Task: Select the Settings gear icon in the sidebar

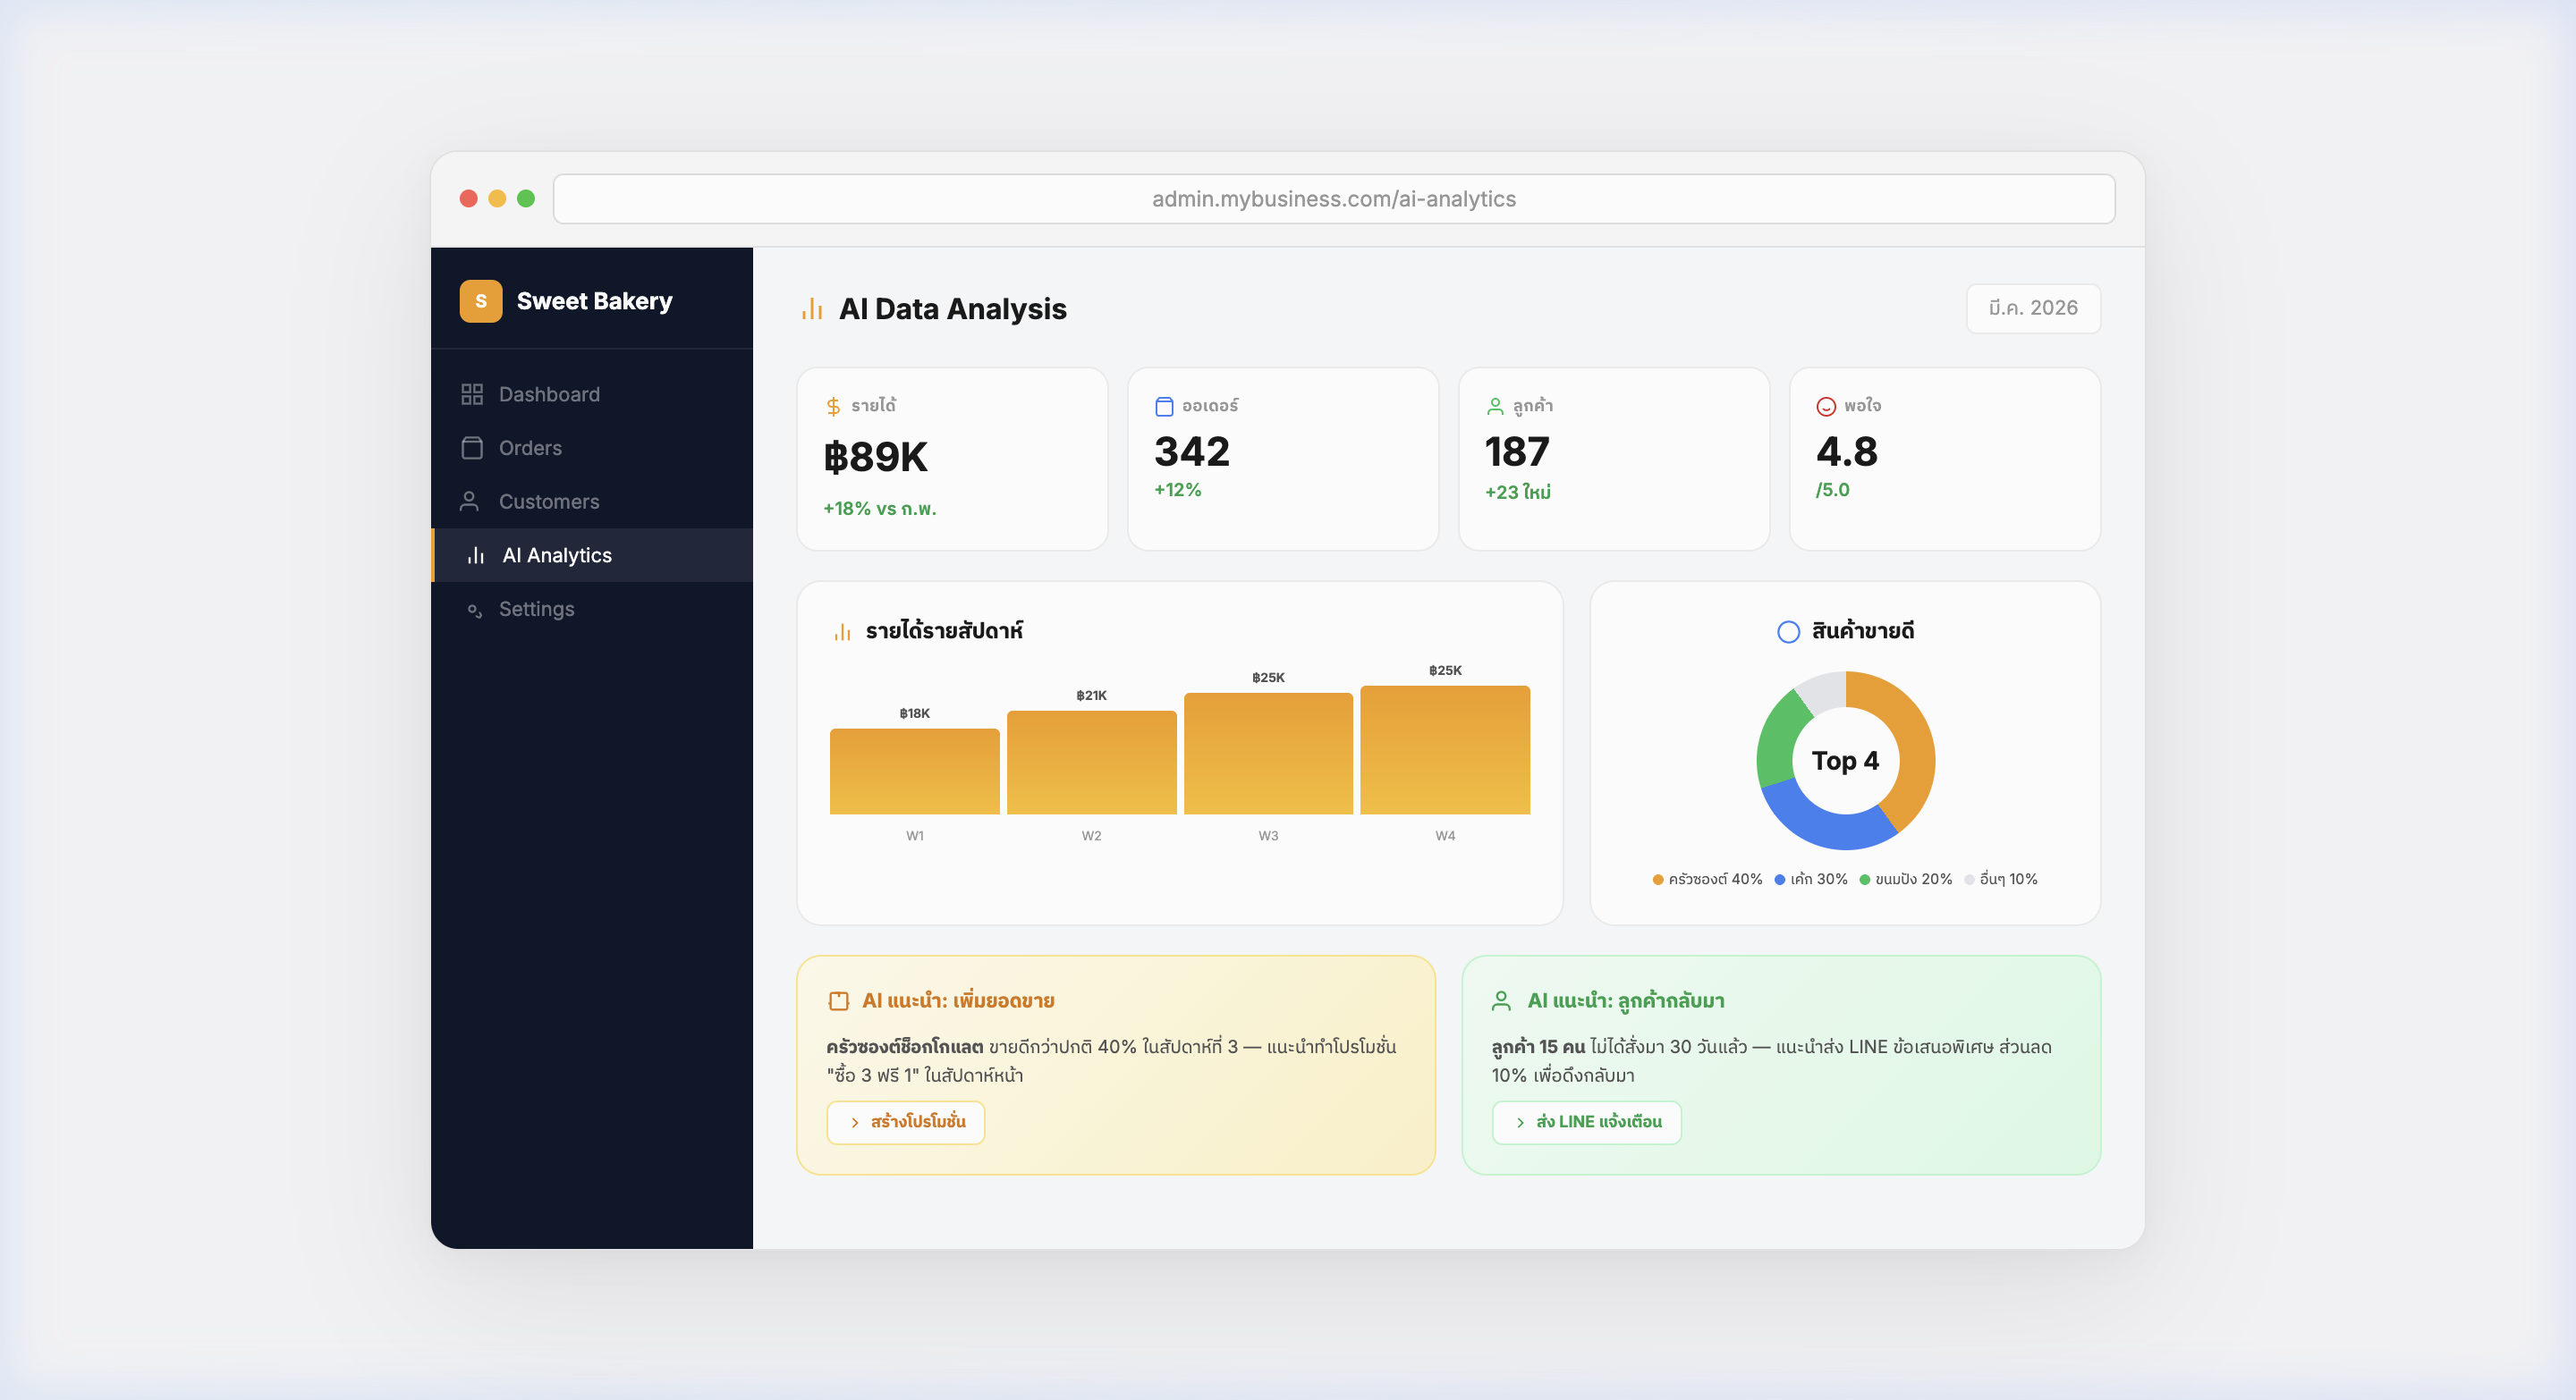Action: (474, 610)
